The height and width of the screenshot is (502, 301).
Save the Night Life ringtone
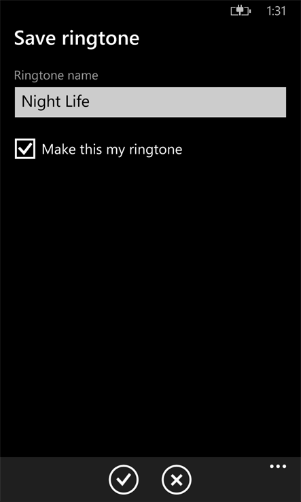point(124,480)
